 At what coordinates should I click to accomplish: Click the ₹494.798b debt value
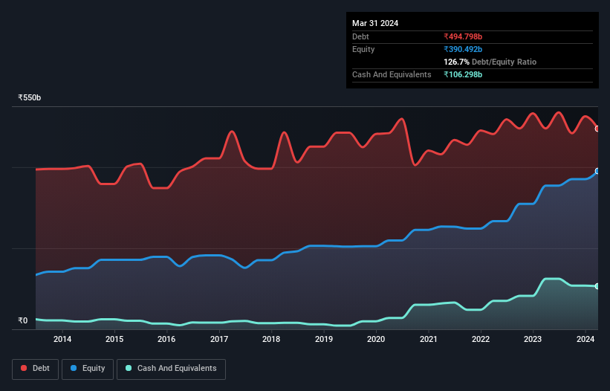pos(463,36)
